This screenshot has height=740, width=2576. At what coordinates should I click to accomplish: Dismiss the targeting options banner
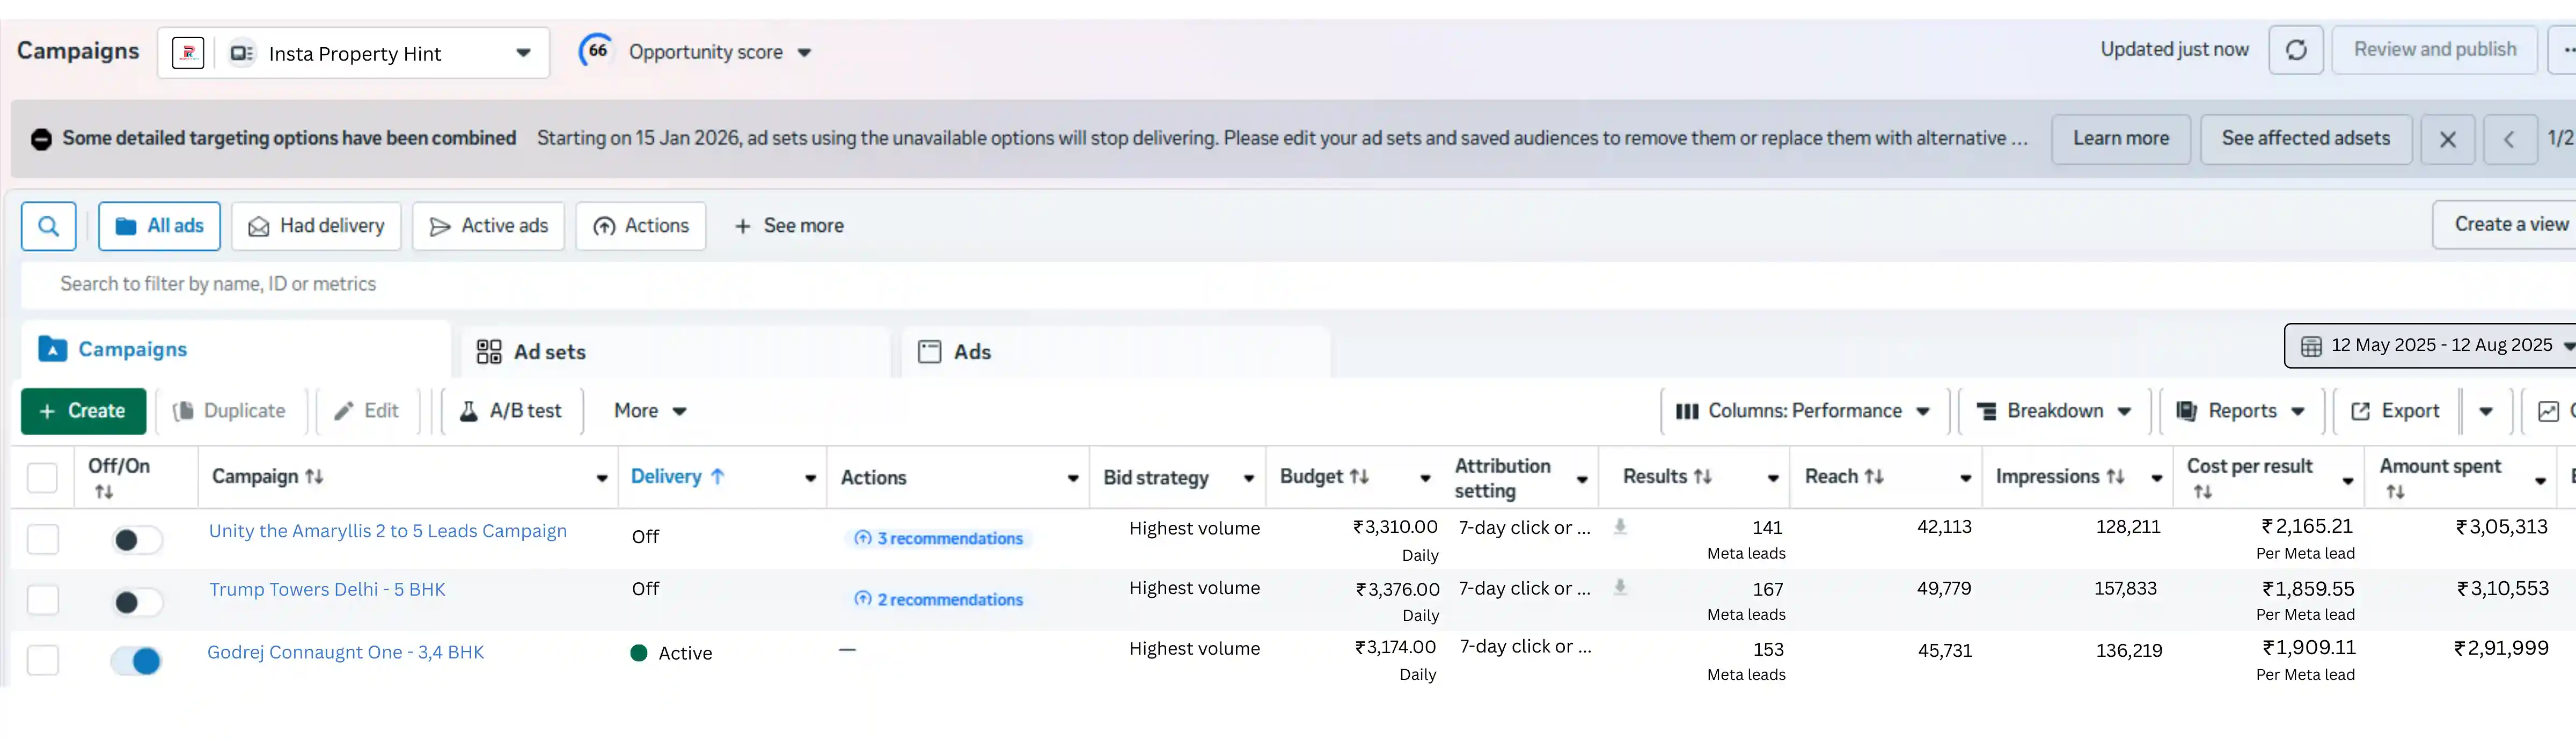point(2447,139)
